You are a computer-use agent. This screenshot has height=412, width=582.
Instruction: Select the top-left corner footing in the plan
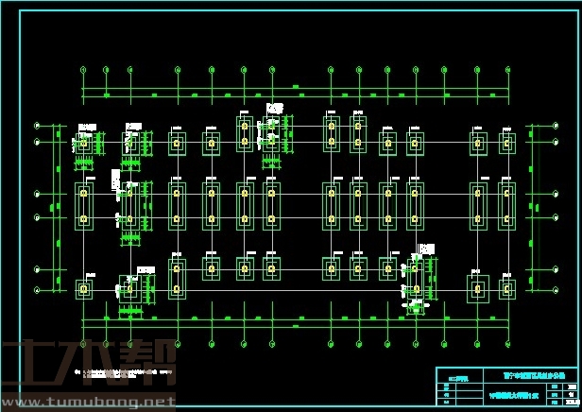(84, 143)
